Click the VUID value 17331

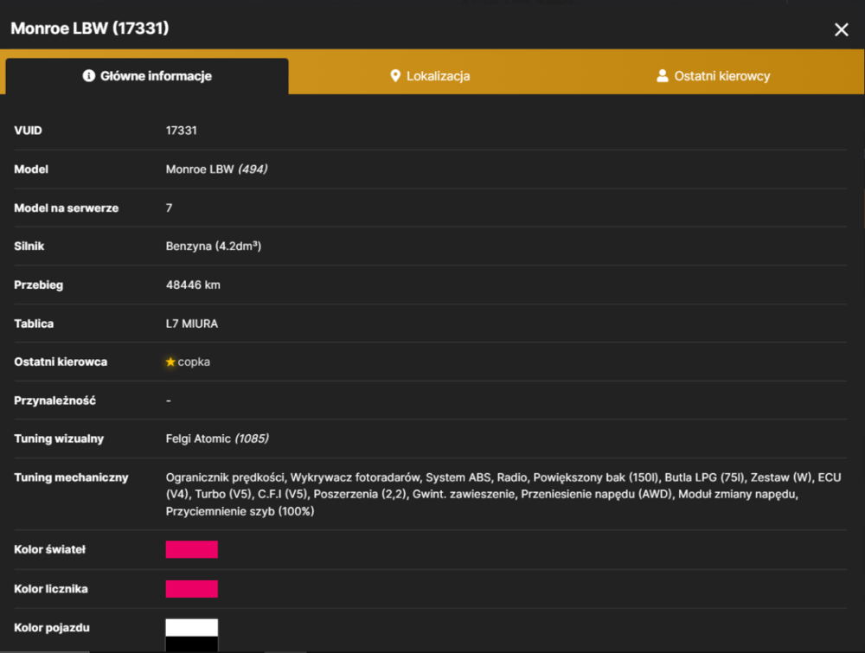pos(182,131)
